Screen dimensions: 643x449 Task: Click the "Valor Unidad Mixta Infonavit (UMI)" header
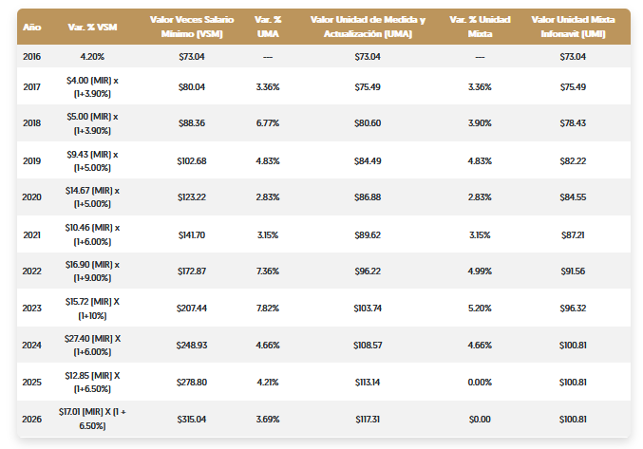coord(573,26)
